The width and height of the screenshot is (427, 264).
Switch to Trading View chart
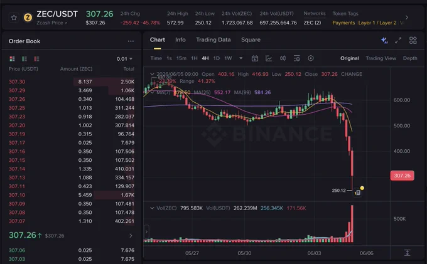click(x=381, y=58)
